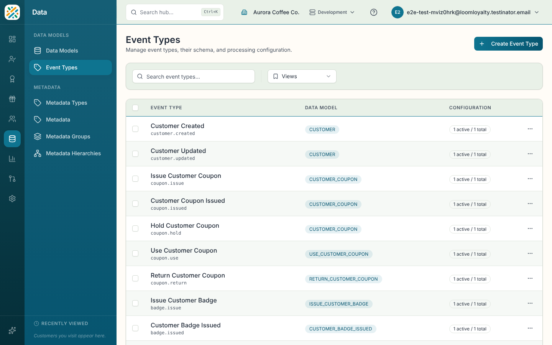The image size is (552, 345).
Task: Check the Issue Customer Badge row checkbox
Action: [x=135, y=303]
